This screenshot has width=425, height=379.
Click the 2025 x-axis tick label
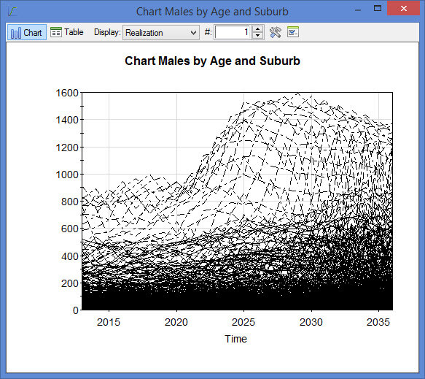coord(243,322)
